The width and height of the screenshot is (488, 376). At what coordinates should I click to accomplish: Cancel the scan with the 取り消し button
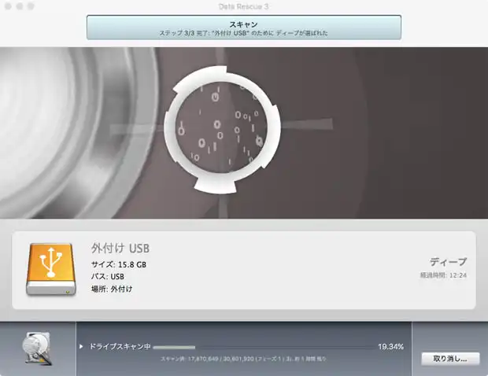pyautogui.click(x=450, y=359)
